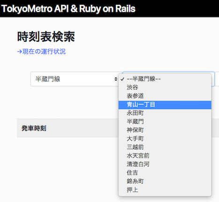Image resolution: width=219 pixels, height=202 pixels.
Task: Choose the --半蔵門線-- placeholder option
Action: [x=165, y=79]
